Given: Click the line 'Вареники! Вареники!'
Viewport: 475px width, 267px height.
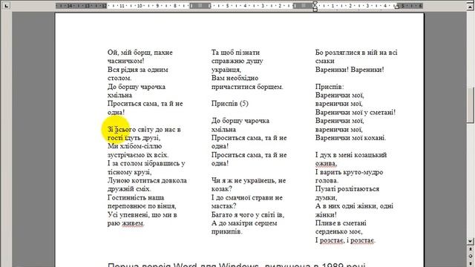Looking at the screenshot, I should pyautogui.click(x=350, y=70).
